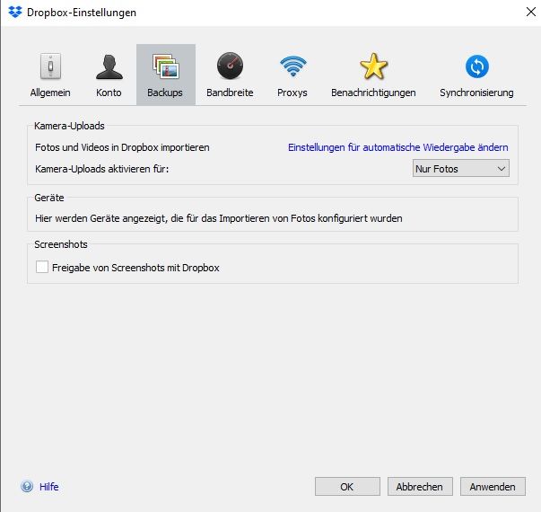Click the Bandbreite speedometer gauge icon

pos(230,67)
